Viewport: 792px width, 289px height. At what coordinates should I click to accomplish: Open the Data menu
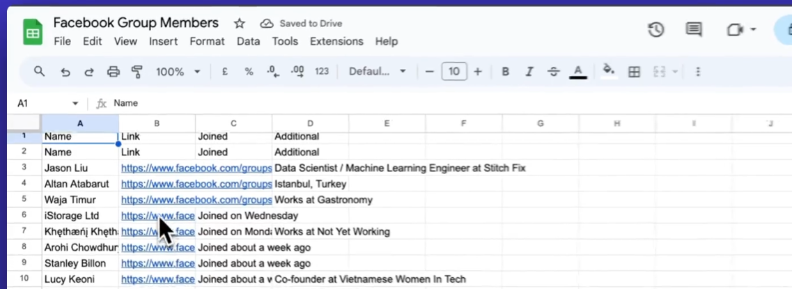(249, 41)
